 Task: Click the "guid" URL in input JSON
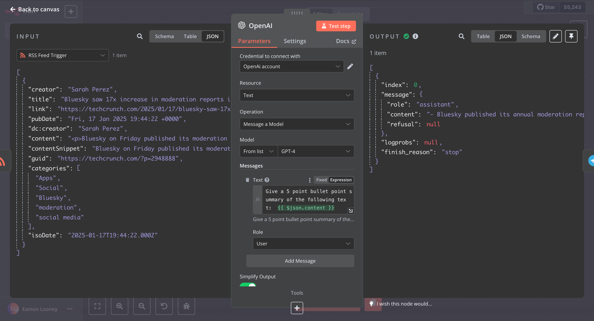coord(118,158)
